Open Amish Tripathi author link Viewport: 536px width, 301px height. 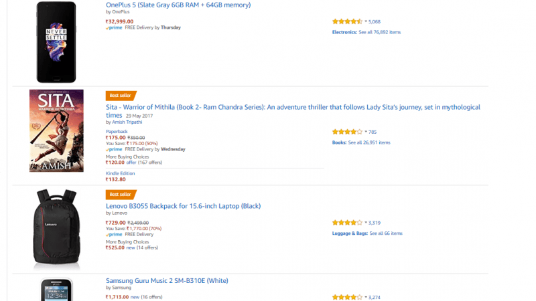127,122
